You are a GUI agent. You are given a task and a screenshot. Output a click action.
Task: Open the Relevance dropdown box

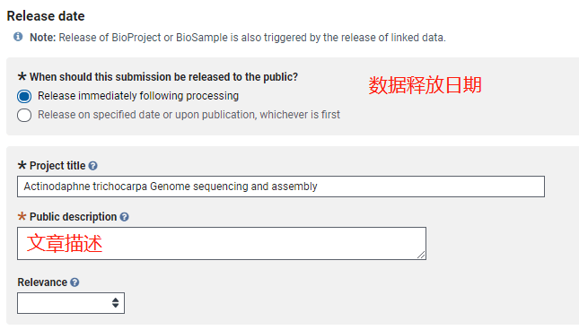pyautogui.click(x=71, y=303)
